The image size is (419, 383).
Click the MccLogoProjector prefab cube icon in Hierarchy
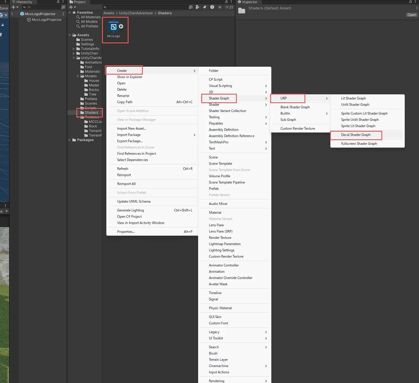tap(22, 14)
